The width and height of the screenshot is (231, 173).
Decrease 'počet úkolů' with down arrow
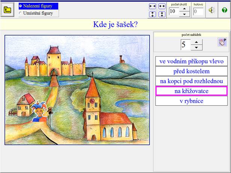184,14
